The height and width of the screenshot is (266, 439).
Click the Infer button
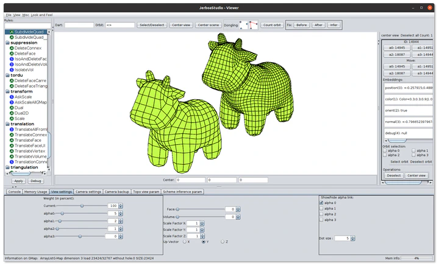[x=334, y=25]
